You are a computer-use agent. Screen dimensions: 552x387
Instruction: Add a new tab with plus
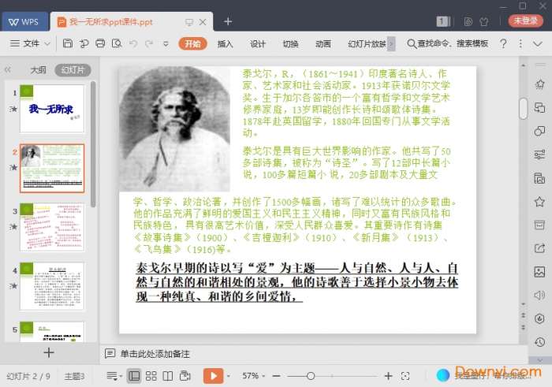(228, 21)
